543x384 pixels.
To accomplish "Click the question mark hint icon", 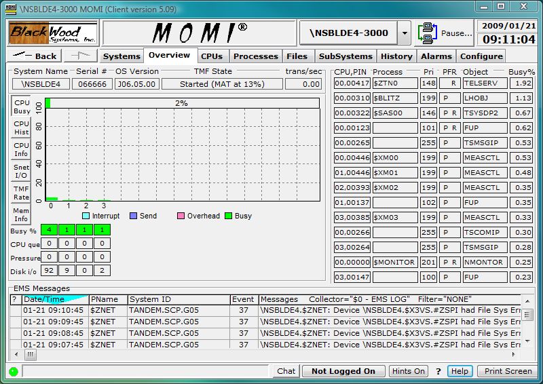I will pos(438,371).
